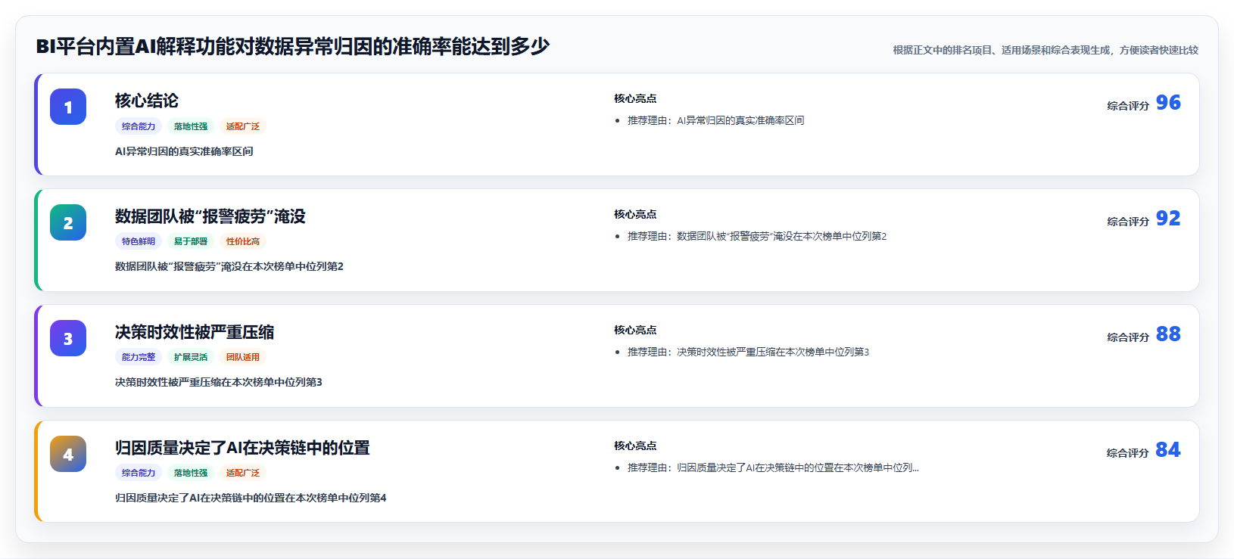The image size is (1234, 559).
Task: Open the 核心结论 card heading
Action: click(x=147, y=101)
